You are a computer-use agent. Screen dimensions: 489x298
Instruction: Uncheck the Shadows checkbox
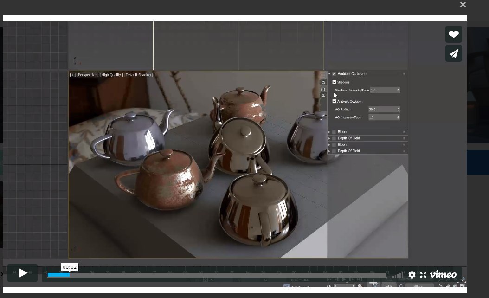pyautogui.click(x=335, y=82)
